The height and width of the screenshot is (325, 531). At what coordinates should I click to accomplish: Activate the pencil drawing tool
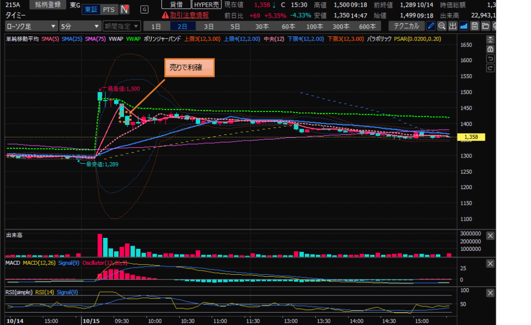pyautogui.click(x=431, y=26)
